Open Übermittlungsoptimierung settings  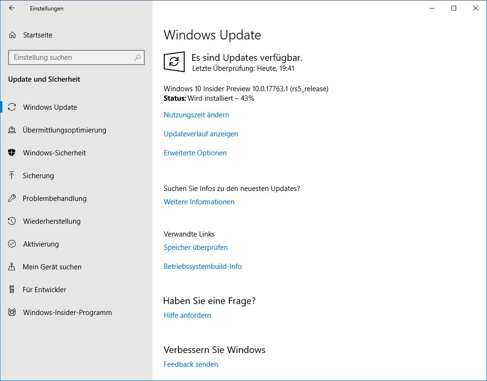click(x=76, y=130)
